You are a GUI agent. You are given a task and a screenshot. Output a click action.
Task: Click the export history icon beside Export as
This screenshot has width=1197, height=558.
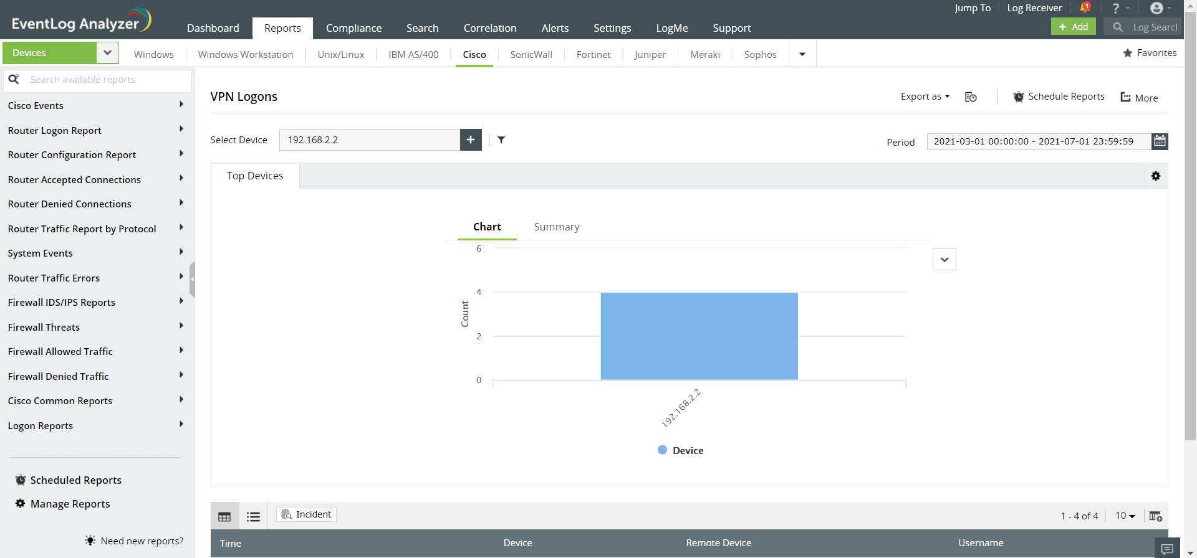point(971,97)
